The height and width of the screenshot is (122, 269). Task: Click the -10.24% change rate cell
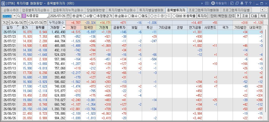(x=40, y=109)
